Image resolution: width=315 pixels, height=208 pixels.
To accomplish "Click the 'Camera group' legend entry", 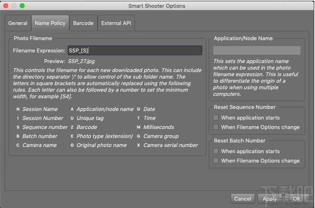I will coord(161,136).
